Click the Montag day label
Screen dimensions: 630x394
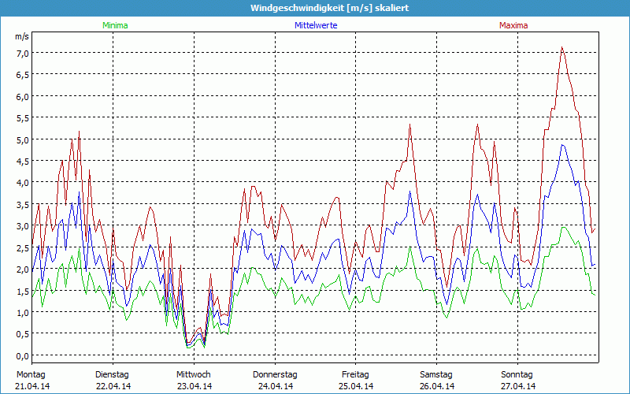[31, 375]
